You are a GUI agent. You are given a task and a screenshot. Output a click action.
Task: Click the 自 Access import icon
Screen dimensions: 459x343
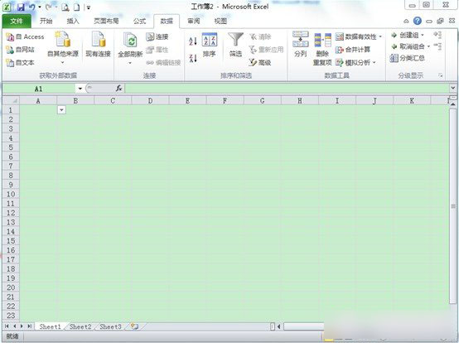tap(10, 37)
